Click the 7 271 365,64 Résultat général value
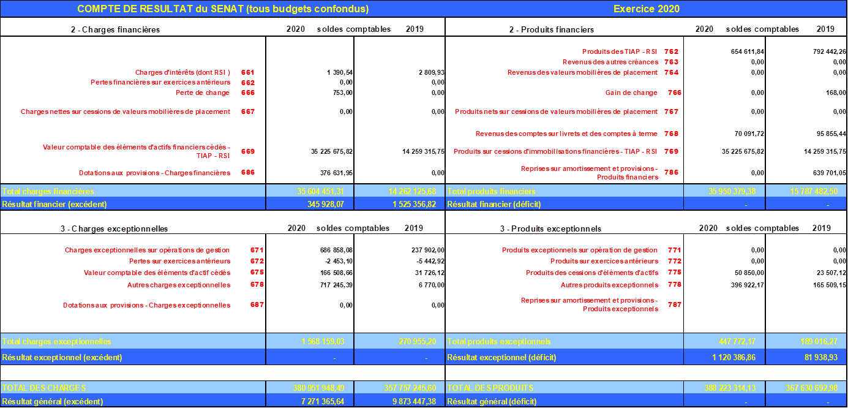 click(310, 401)
